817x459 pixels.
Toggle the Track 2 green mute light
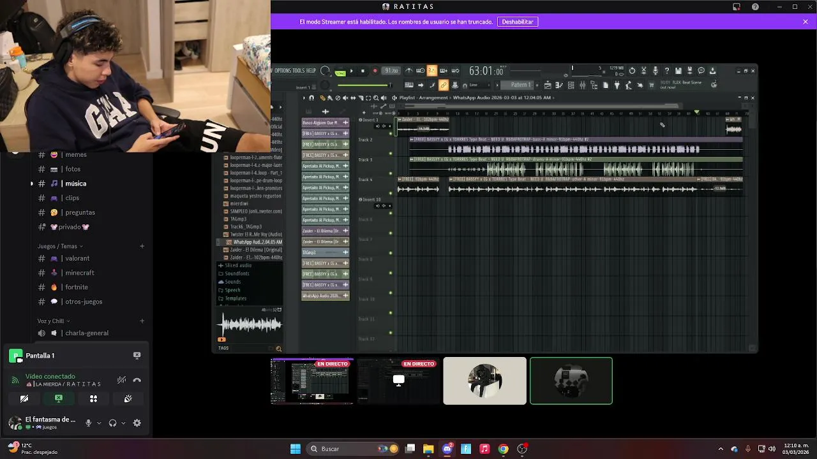click(x=391, y=153)
